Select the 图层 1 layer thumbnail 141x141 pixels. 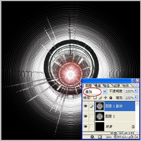click(x=100, y=116)
